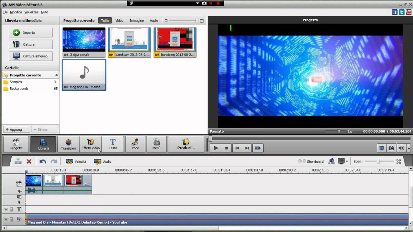Screen dimensions: 413x232
Task: Open the File menu
Action: pos(5,12)
